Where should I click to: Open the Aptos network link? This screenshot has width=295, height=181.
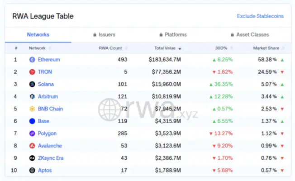pos(45,171)
